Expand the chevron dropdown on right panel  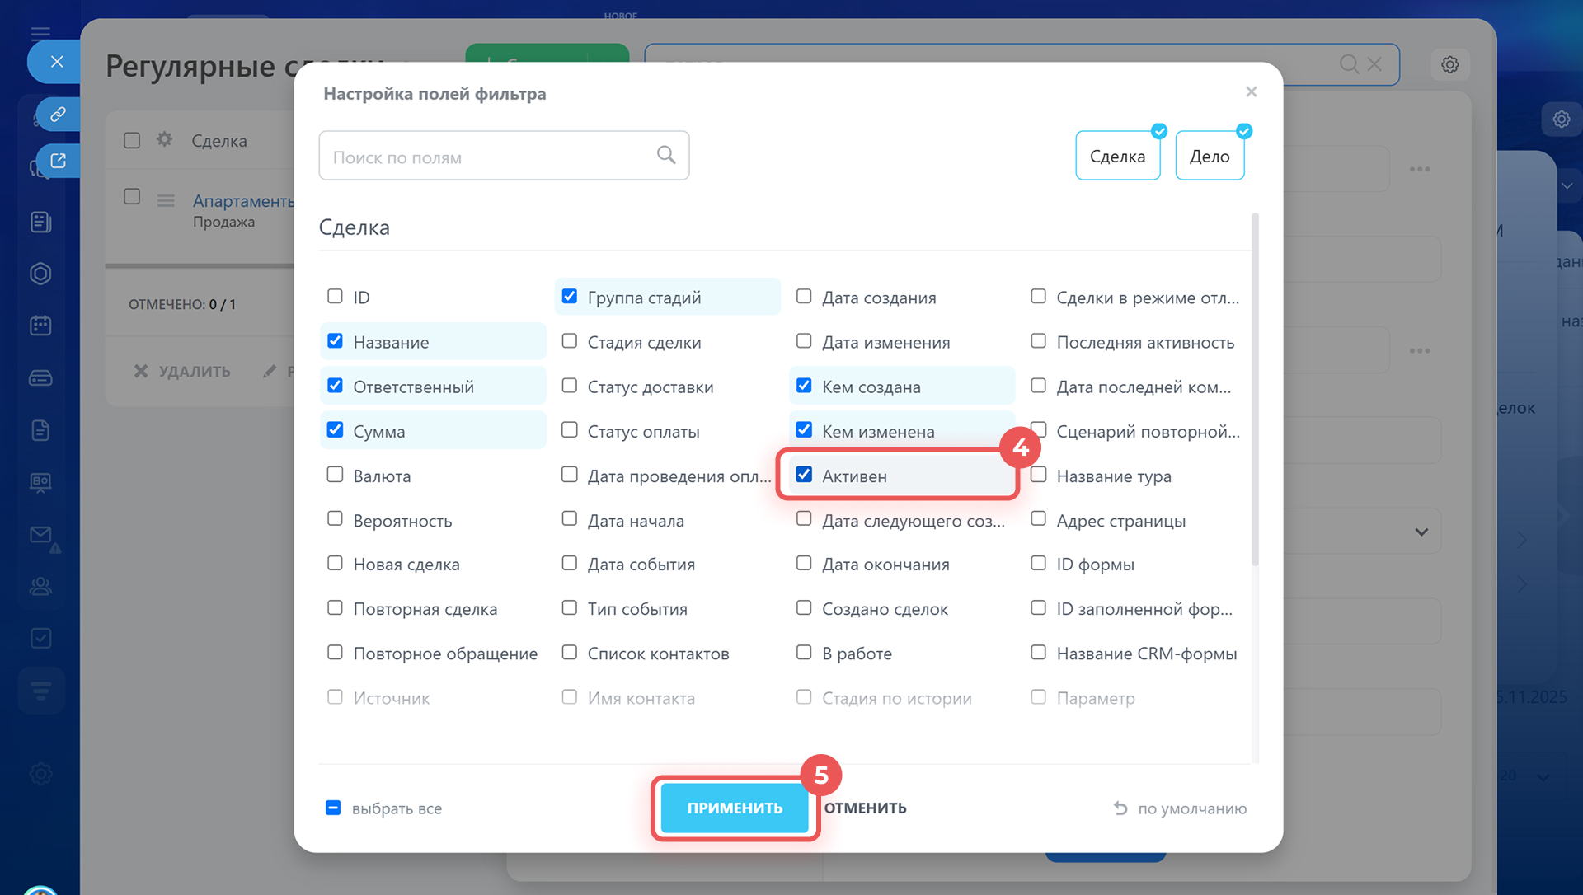[x=1421, y=532]
